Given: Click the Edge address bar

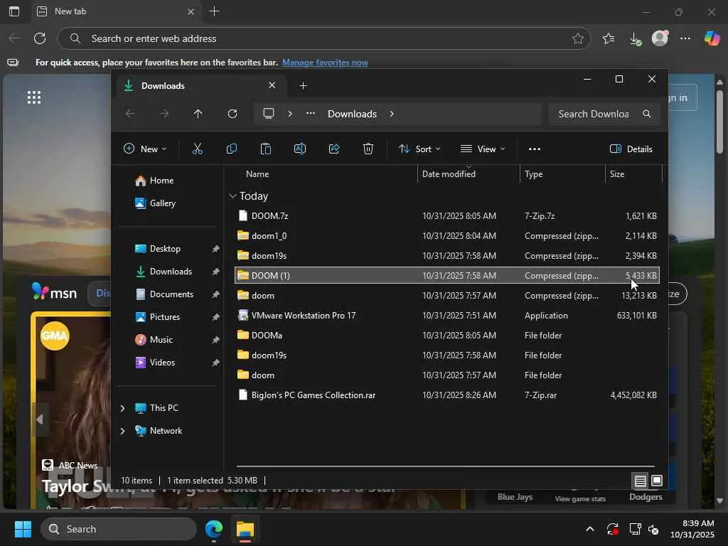Looking at the screenshot, I should (323, 38).
